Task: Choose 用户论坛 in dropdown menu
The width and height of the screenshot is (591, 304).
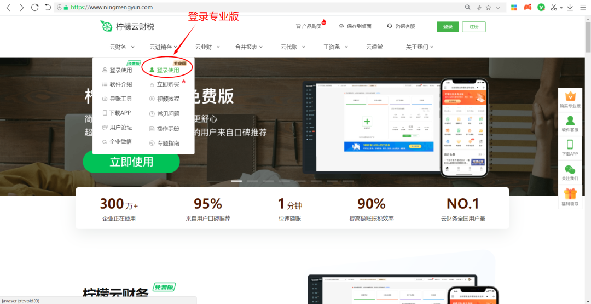Action: click(x=117, y=128)
